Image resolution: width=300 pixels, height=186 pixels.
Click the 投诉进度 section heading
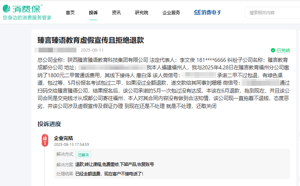point(49,124)
